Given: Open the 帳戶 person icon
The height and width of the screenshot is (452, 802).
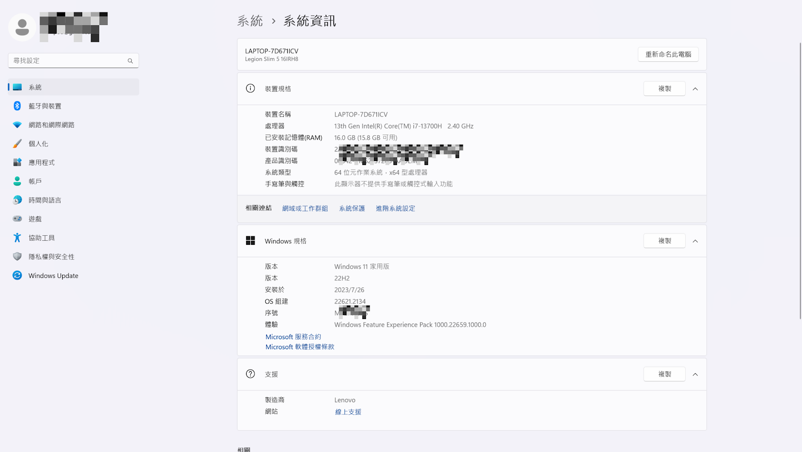Looking at the screenshot, I should pyautogui.click(x=18, y=181).
